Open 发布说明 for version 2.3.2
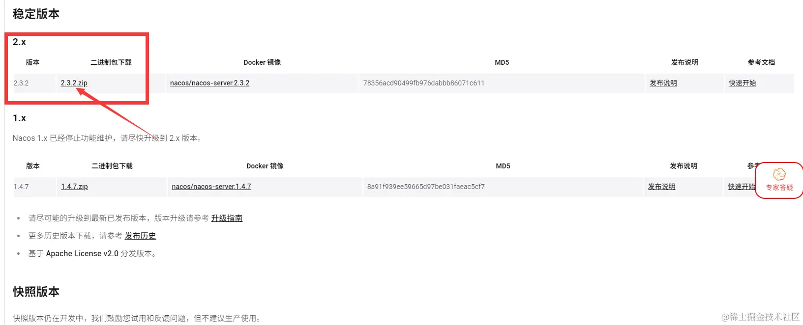This screenshot has width=803, height=325. 663,83
